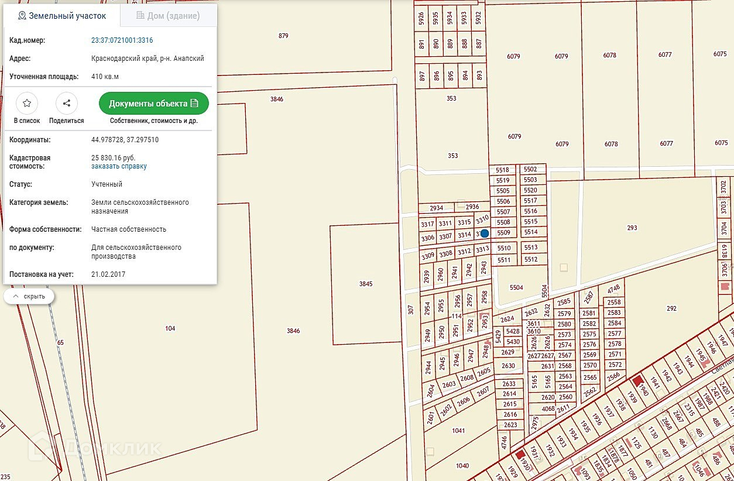734x481 pixels.
Task: Click the red building marker on parcel 1940
Action: pyautogui.click(x=639, y=381)
